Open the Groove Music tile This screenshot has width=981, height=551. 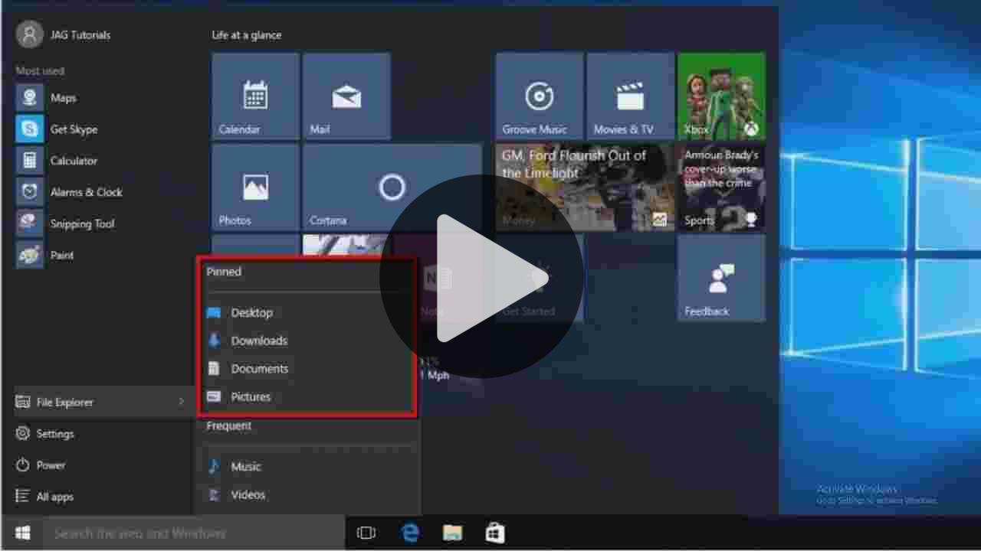(540, 96)
